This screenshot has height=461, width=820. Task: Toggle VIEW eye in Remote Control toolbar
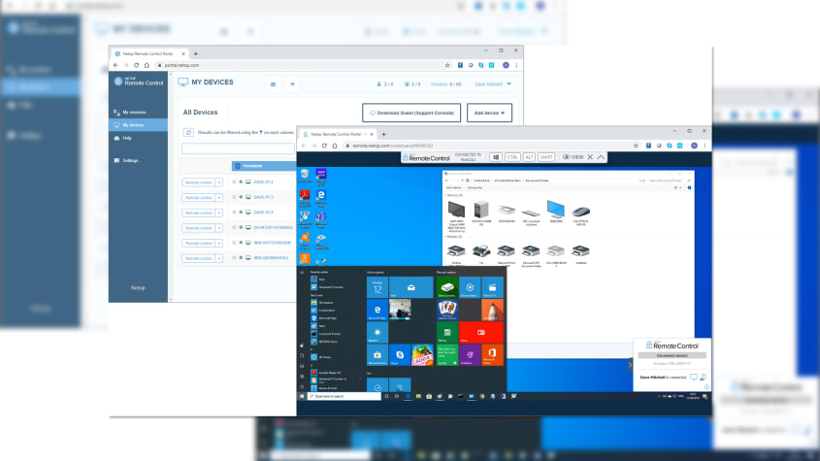(x=573, y=157)
